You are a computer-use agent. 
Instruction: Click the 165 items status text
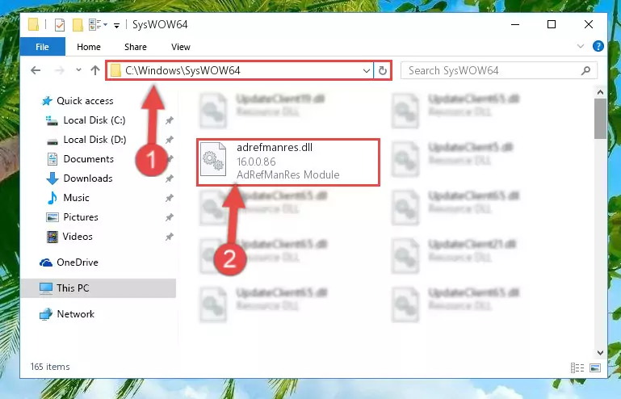click(x=50, y=367)
